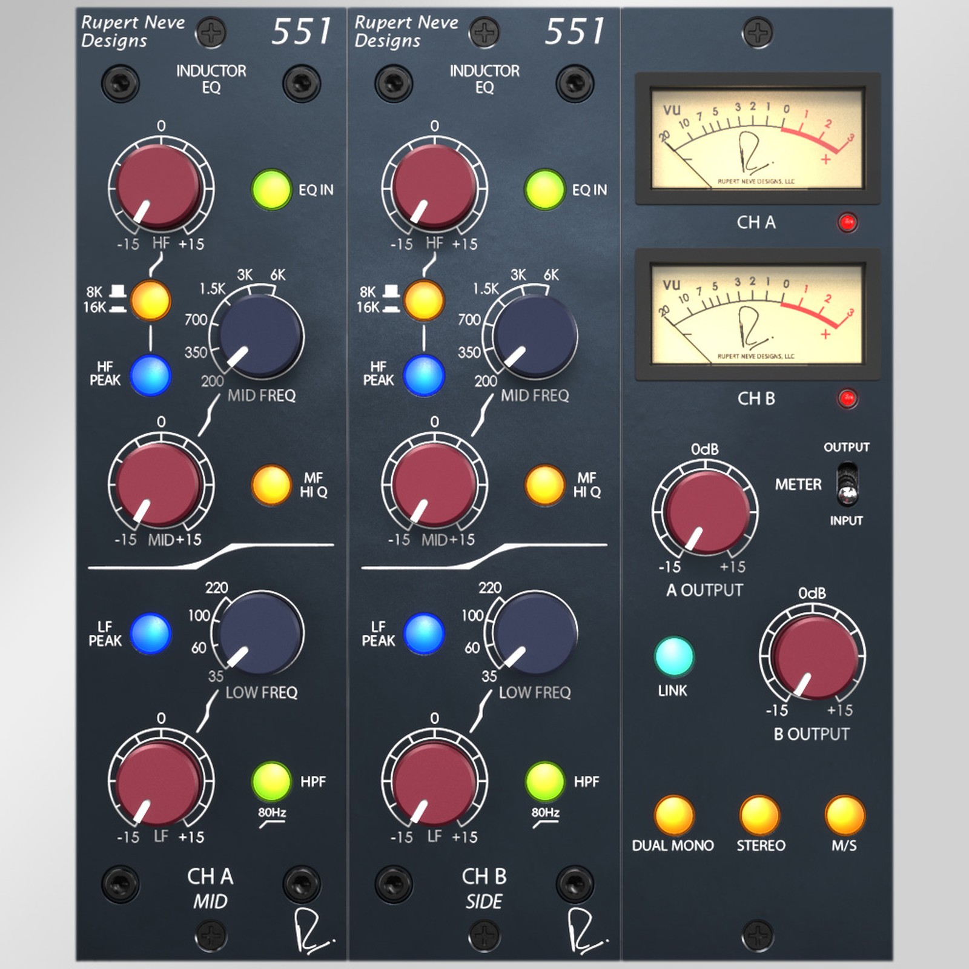
Task: Switch the 8K/16K button on CH B
Action: tap(424, 300)
